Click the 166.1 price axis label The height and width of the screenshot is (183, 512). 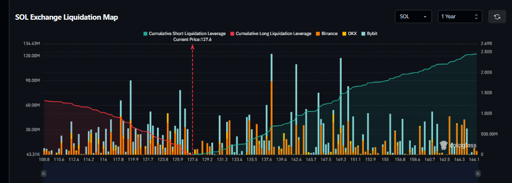click(x=473, y=159)
